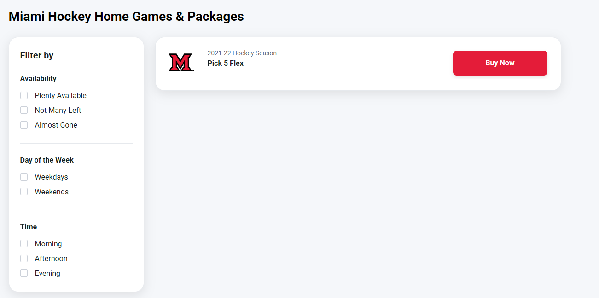Enable the Not Many Left checkbox
The height and width of the screenshot is (298, 599).
[24, 110]
